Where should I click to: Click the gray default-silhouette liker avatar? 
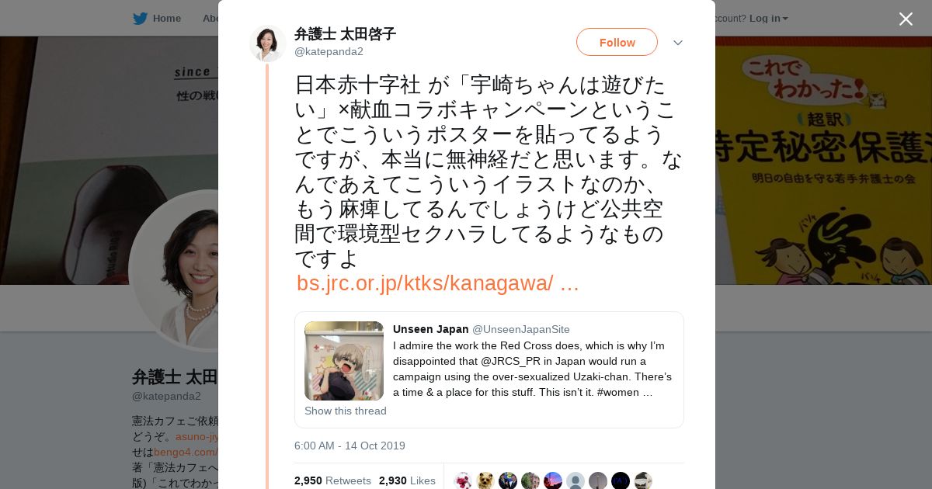(576, 480)
